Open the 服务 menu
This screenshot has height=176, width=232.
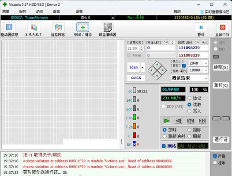[x=22, y=11]
